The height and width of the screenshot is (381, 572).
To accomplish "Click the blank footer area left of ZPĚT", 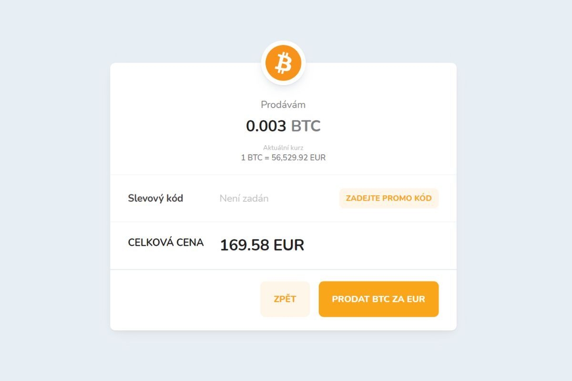I will pos(186,299).
